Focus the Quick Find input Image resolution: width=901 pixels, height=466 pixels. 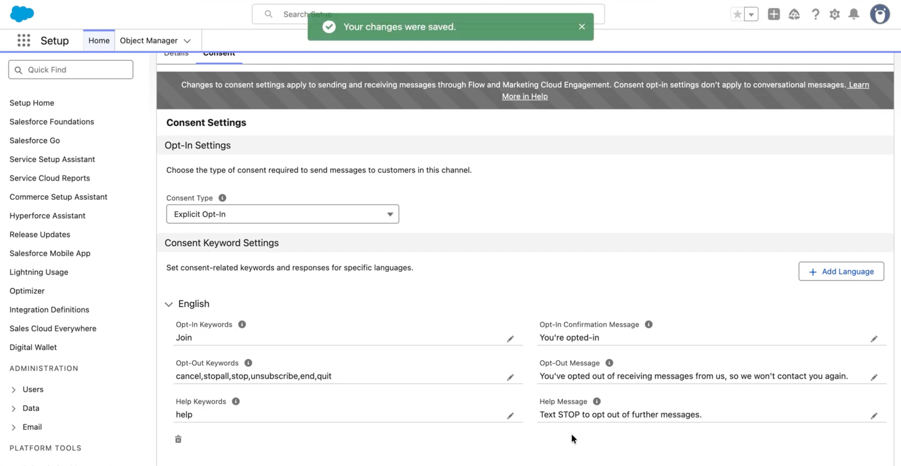click(71, 70)
